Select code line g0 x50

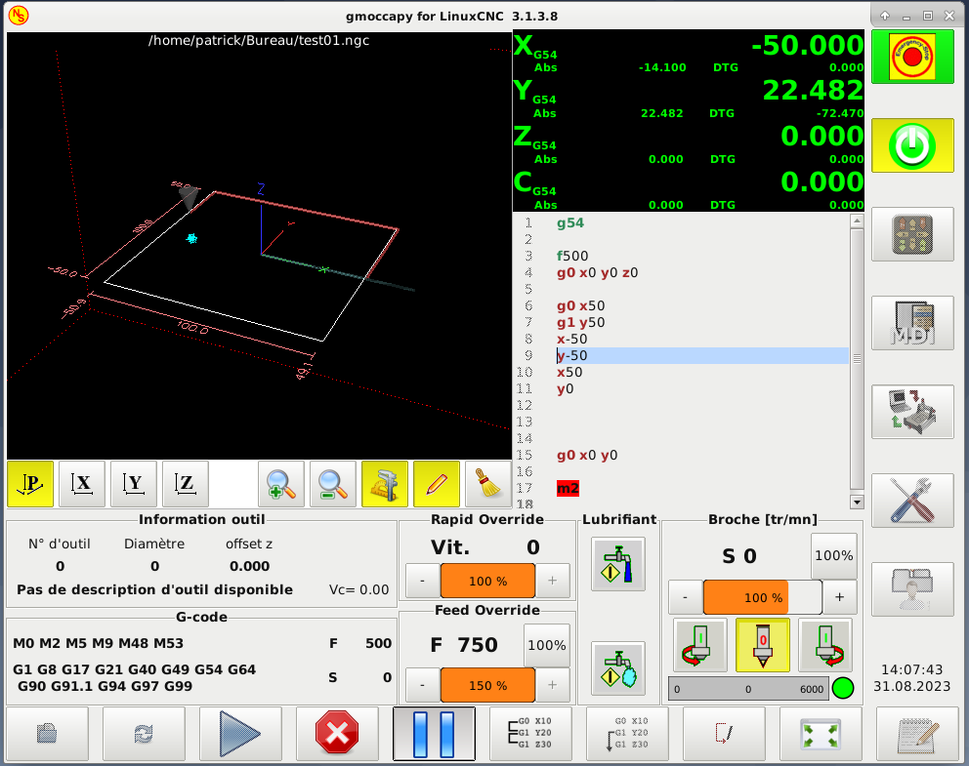pyautogui.click(x=580, y=305)
